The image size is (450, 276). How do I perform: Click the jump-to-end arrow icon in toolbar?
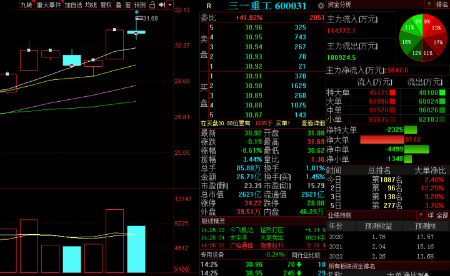click(x=161, y=5)
